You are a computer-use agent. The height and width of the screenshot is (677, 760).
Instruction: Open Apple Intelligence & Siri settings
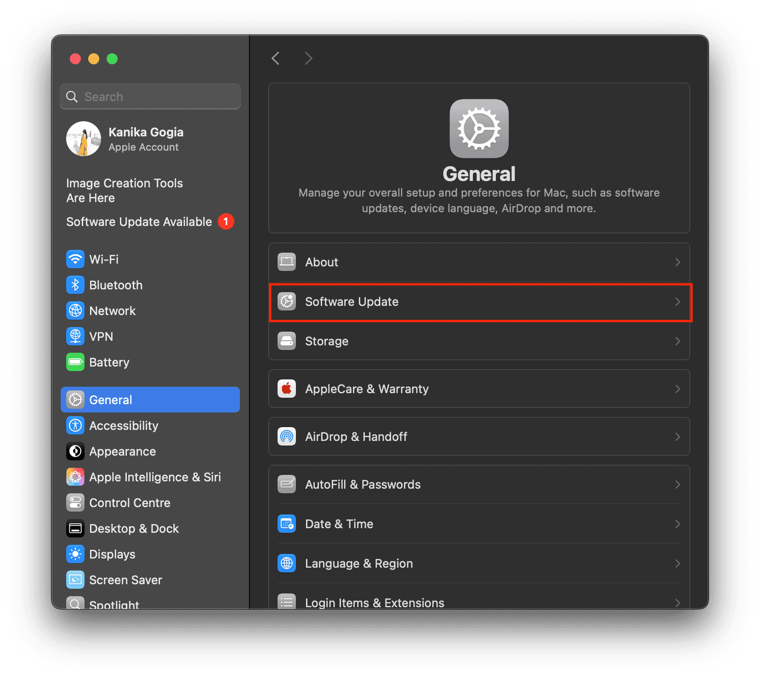[x=155, y=477]
